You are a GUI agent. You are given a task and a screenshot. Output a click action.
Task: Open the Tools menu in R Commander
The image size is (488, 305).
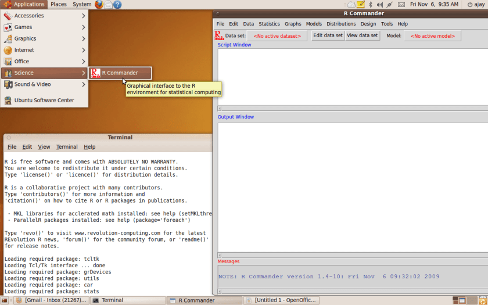[x=387, y=24]
